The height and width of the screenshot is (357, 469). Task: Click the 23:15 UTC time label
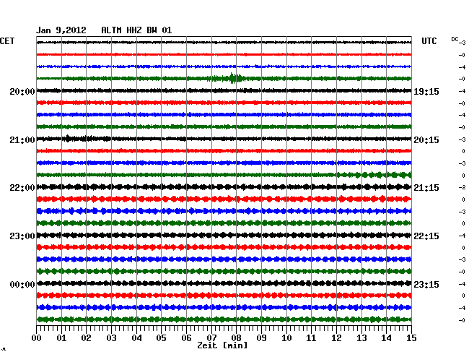pos(426,284)
